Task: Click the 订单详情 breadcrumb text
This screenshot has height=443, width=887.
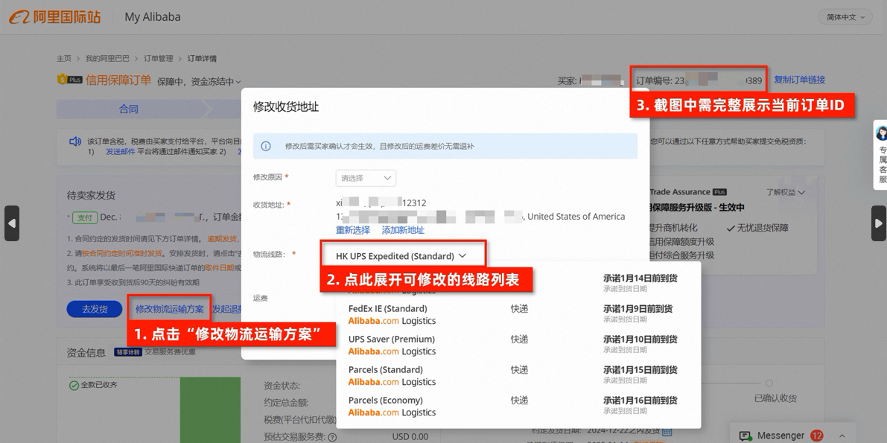Action: (202, 58)
